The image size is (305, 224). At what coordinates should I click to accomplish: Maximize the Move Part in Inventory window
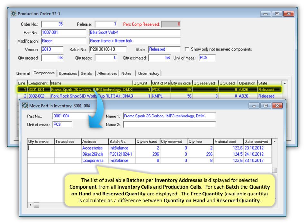pyautogui.click(x=265, y=106)
